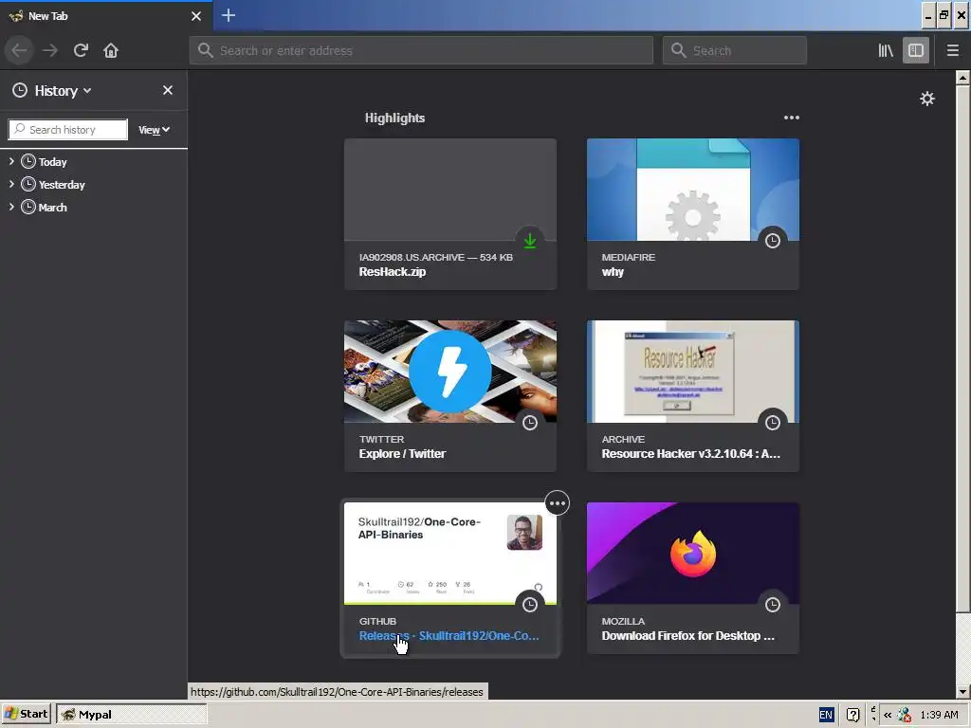This screenshot has width=971, height=728.
Task: Open the home page via house icon
Action: point(111,50)
